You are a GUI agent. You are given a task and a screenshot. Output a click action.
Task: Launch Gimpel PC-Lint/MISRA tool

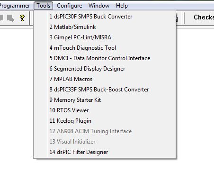105,37
